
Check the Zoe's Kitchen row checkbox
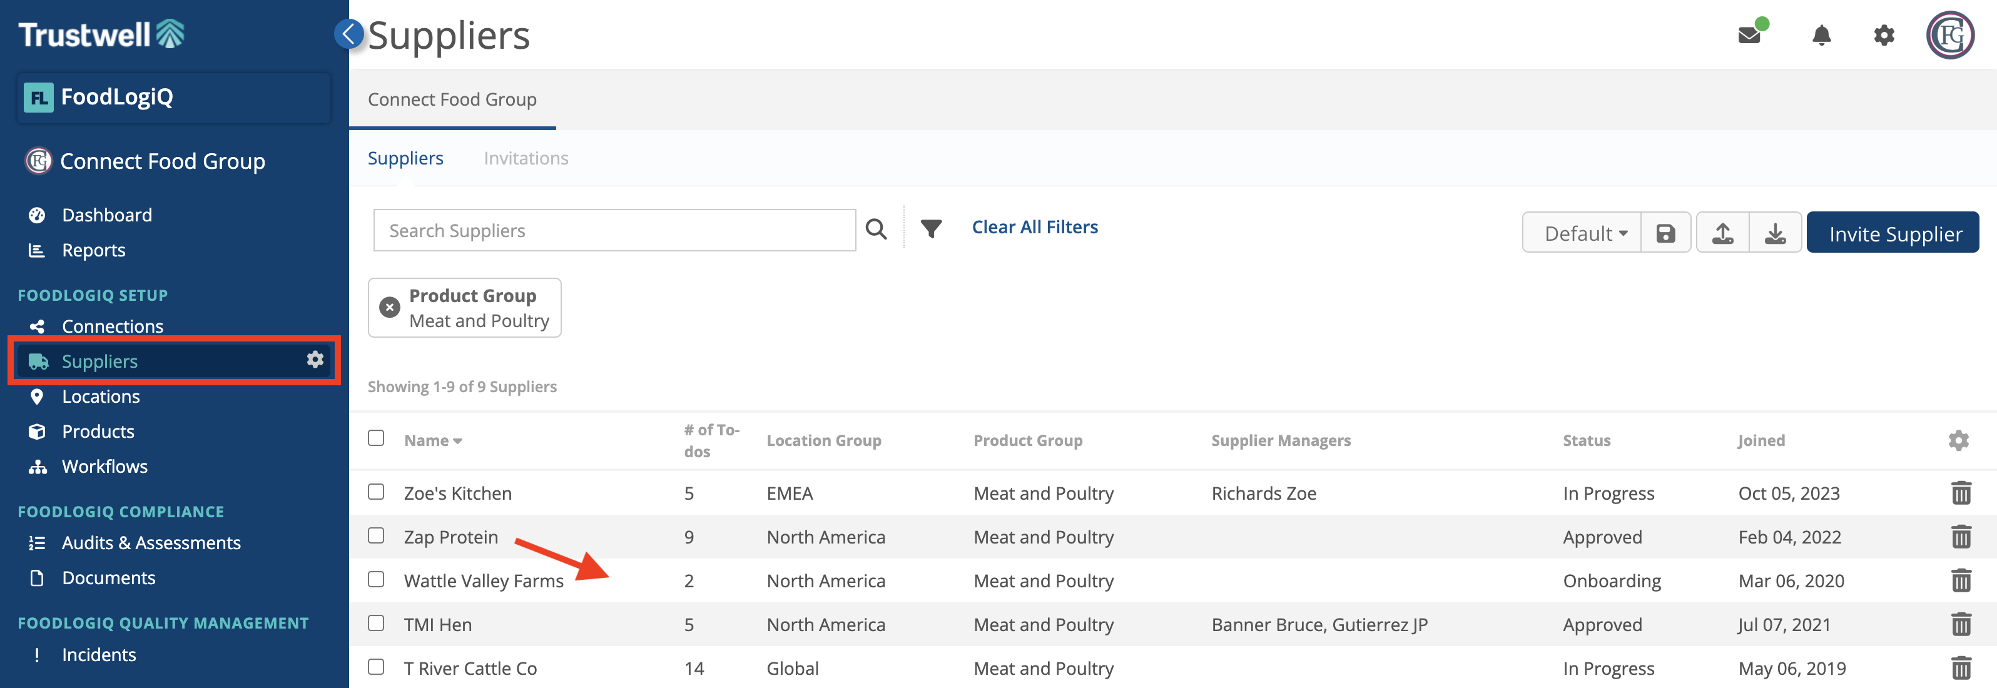[376, 492]
